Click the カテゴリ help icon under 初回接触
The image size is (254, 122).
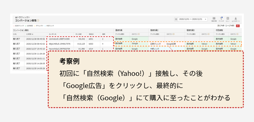point(237,34)
